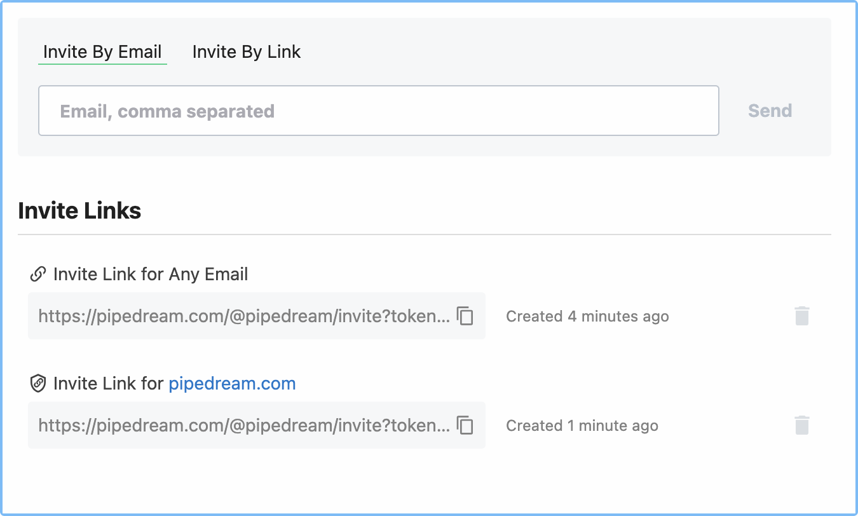Click the trash icon in the second row

coord(801,425)
